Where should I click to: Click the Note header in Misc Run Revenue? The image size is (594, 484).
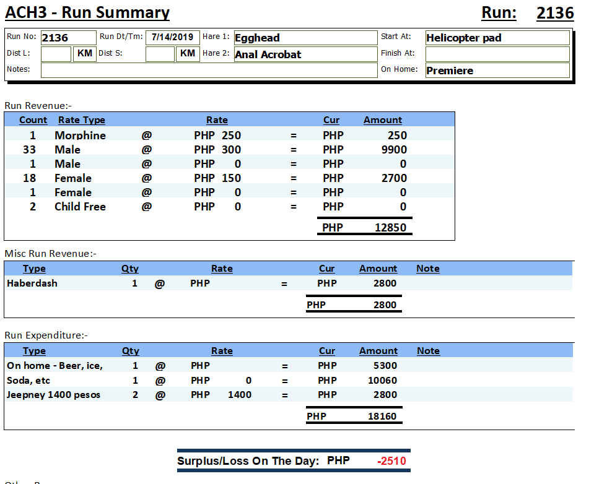(427, 269)
